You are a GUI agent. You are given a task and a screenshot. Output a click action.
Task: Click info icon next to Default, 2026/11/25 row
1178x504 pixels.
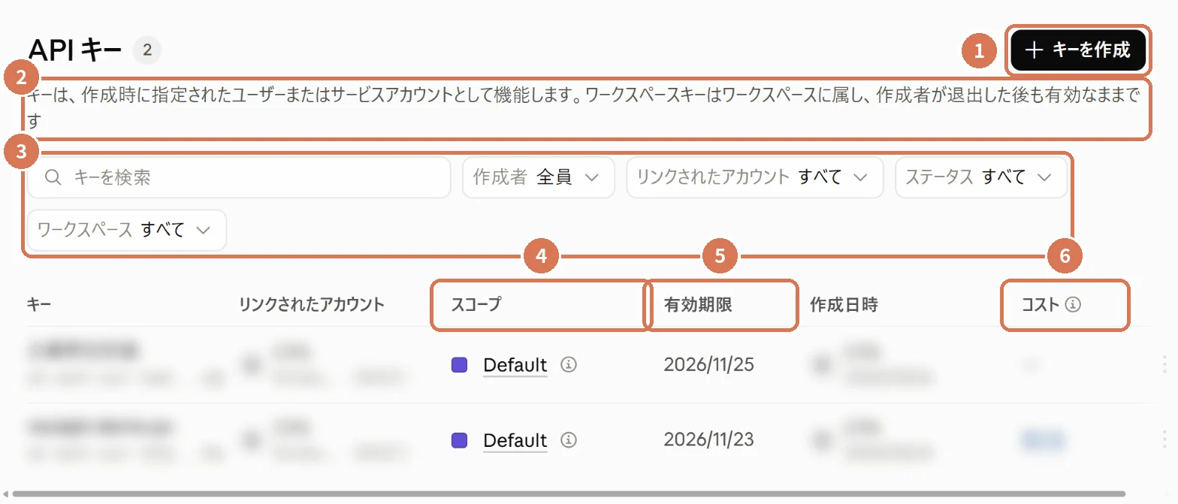tap(569, 364)
